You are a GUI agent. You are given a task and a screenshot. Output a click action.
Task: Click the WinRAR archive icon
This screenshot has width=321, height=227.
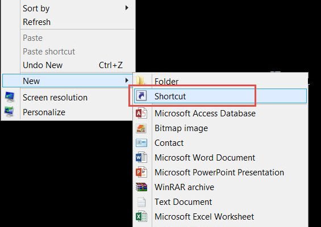click(x=141, y=187)
